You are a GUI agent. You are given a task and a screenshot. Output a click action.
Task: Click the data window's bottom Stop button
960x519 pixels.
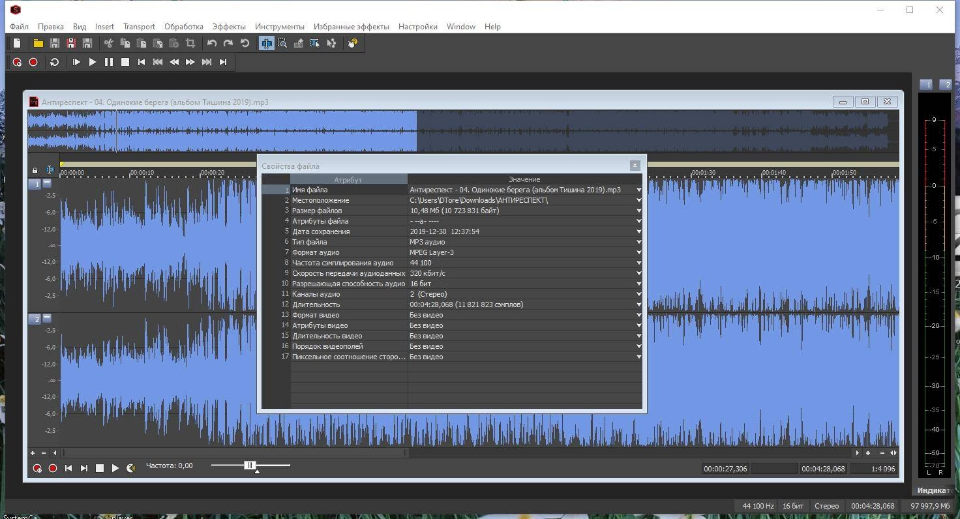click(x=100, y=468)
